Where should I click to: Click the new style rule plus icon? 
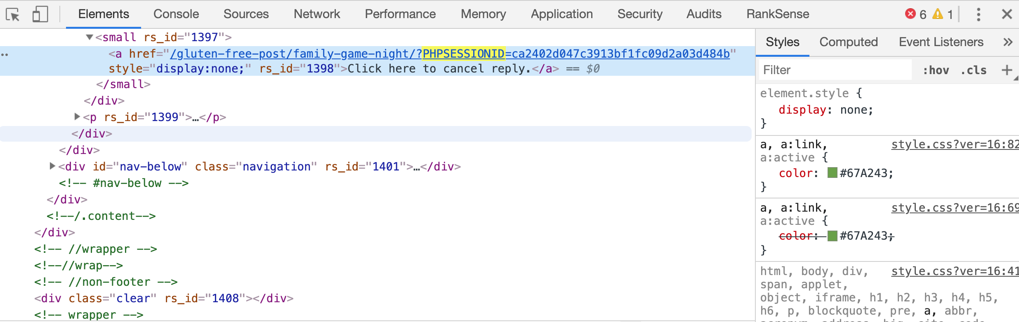1007,70
